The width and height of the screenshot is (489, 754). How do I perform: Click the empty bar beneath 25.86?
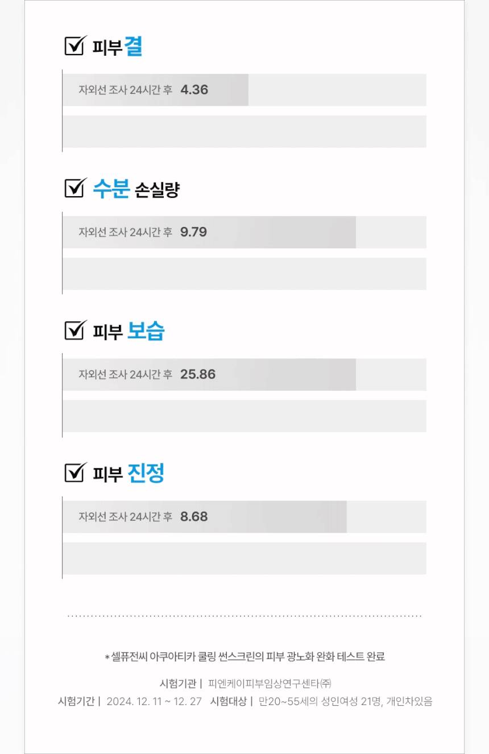coord(244,416)
